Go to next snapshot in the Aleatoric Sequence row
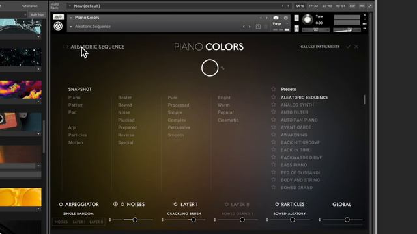The image size is (417, 234). (250, 27)
